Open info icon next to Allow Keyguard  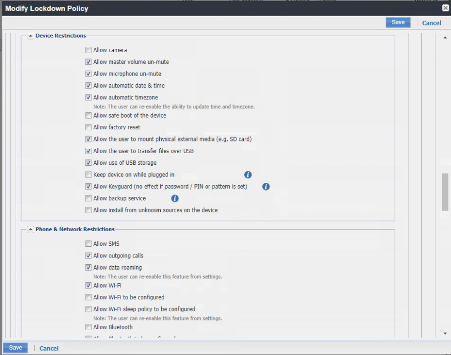[266, 186]
